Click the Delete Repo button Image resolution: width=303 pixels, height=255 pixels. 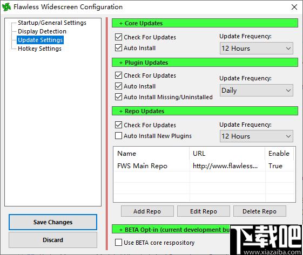point(259,211)
